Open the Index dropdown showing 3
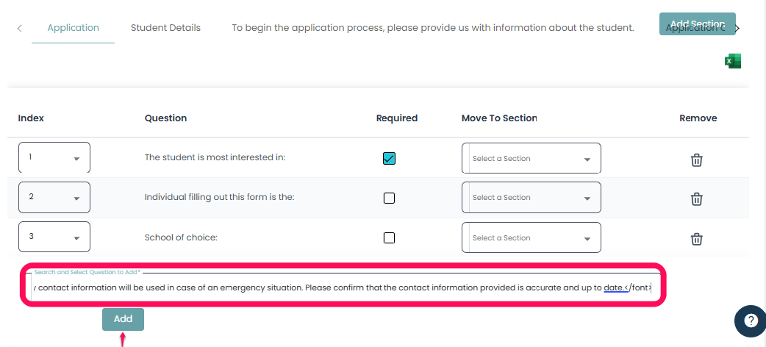This screenshot has width=766, height=347. point(54,237)
